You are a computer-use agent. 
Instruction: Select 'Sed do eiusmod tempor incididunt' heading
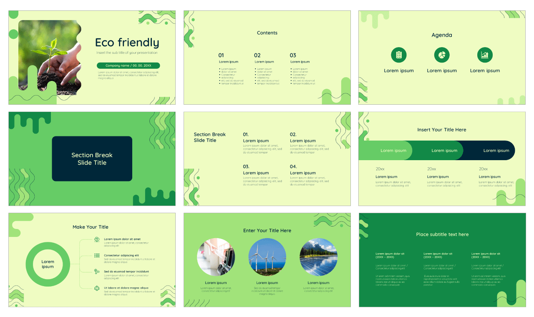(x=126, y=272)
